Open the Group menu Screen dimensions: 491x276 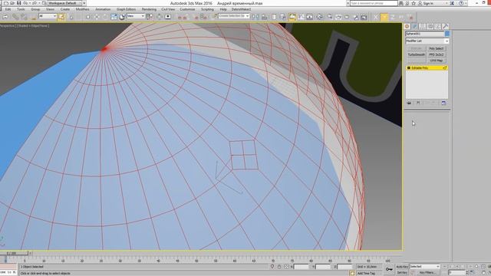[x=35, y=9]
